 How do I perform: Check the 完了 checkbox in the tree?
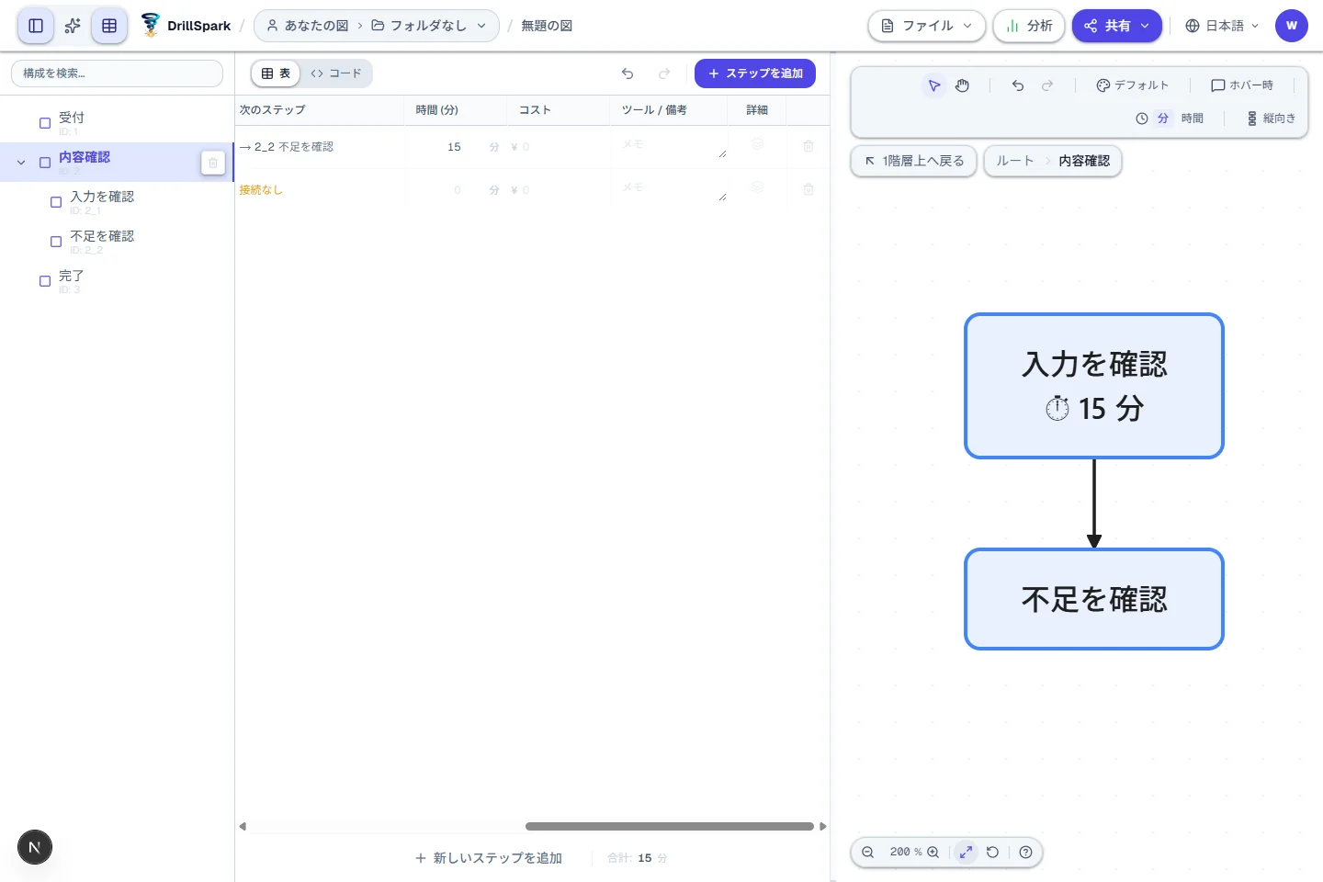pyautogui.click(x=45, y=281)
